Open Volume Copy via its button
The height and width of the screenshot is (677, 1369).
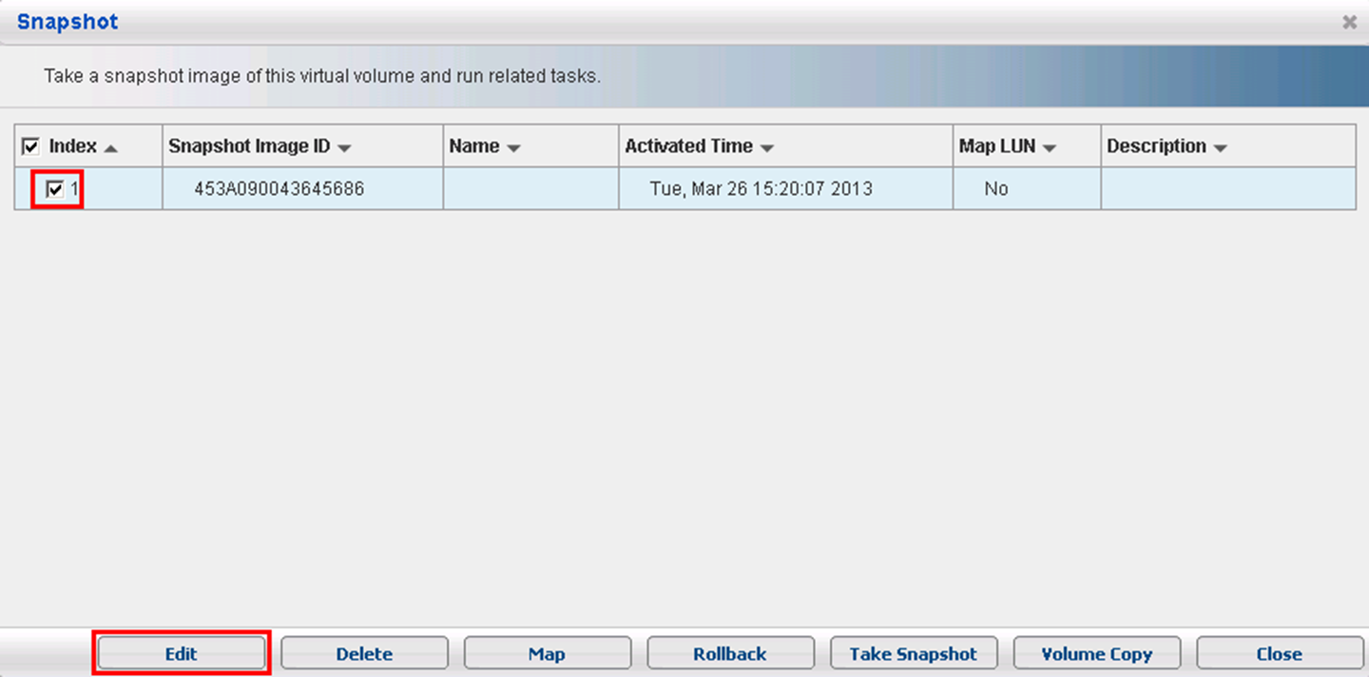[x=1096, y=654]
